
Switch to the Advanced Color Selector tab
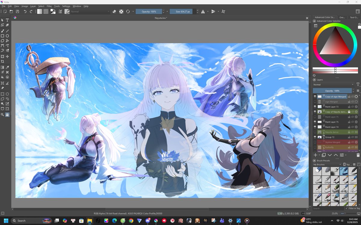pyautogui.click(x=325, y=17)
